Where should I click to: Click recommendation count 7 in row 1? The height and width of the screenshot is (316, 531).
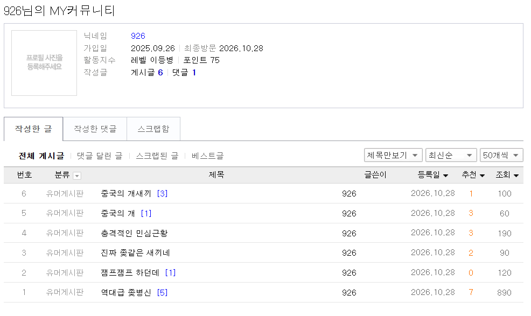coord(471,292)
